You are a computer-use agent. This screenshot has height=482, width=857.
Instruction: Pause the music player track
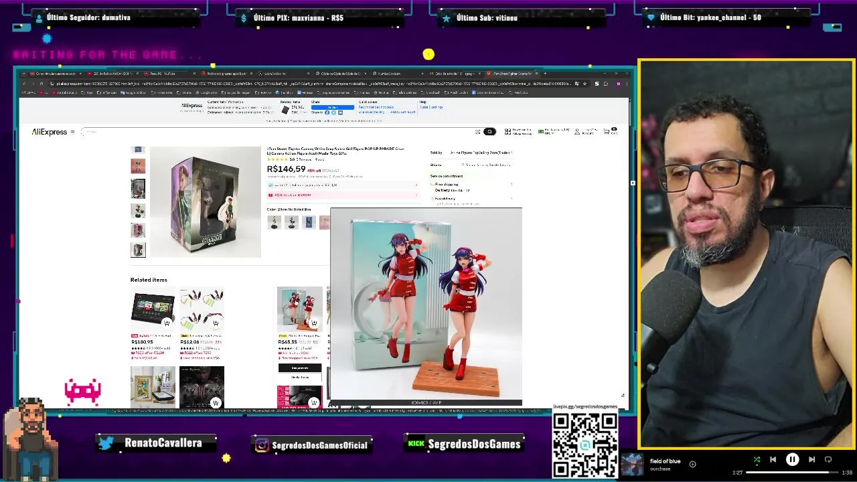pos(792,459)
